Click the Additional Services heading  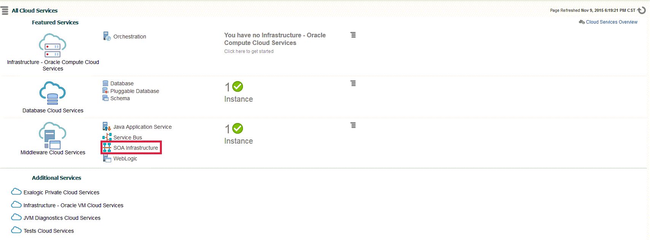[x=56, y=178]
